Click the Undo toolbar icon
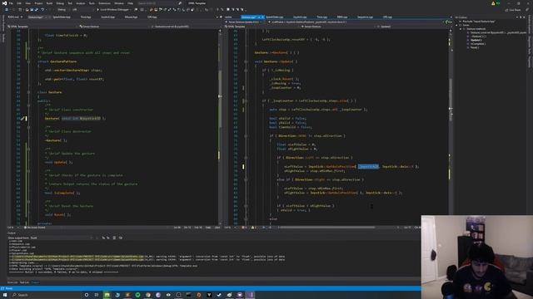This screenshot has height=299, width=533. (42, 9)
